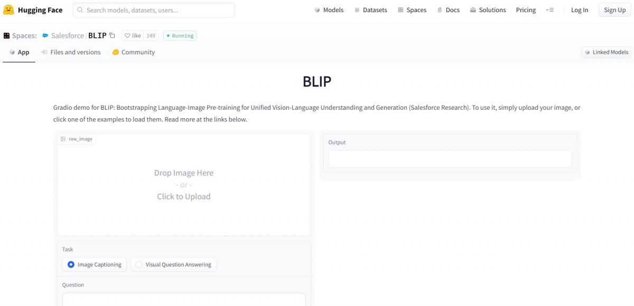
Task: Open the Salesforce profile link
Action: click(x=67, y=35)
